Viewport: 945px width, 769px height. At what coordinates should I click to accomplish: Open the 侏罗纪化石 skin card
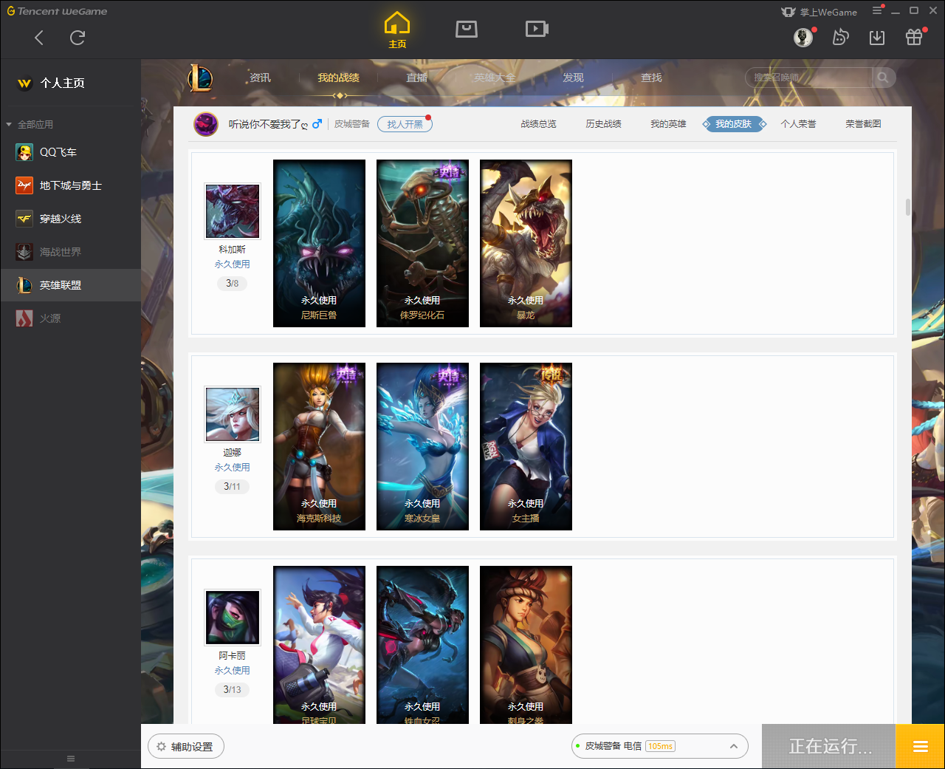click(422, 243)
